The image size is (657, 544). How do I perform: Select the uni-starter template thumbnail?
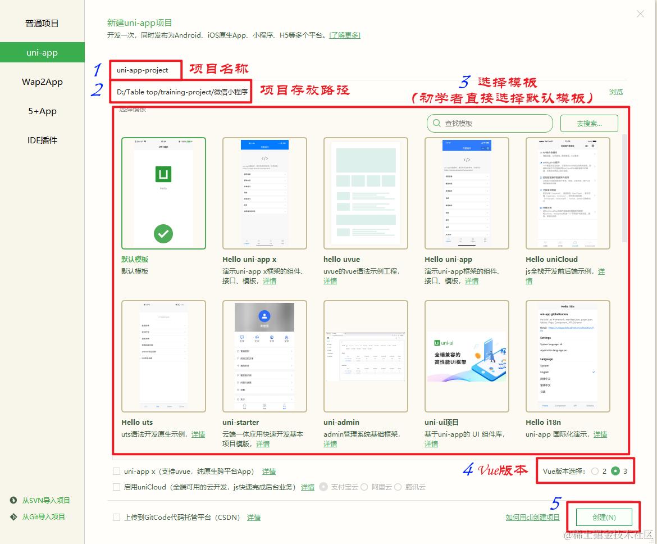[x=264, y=356]
